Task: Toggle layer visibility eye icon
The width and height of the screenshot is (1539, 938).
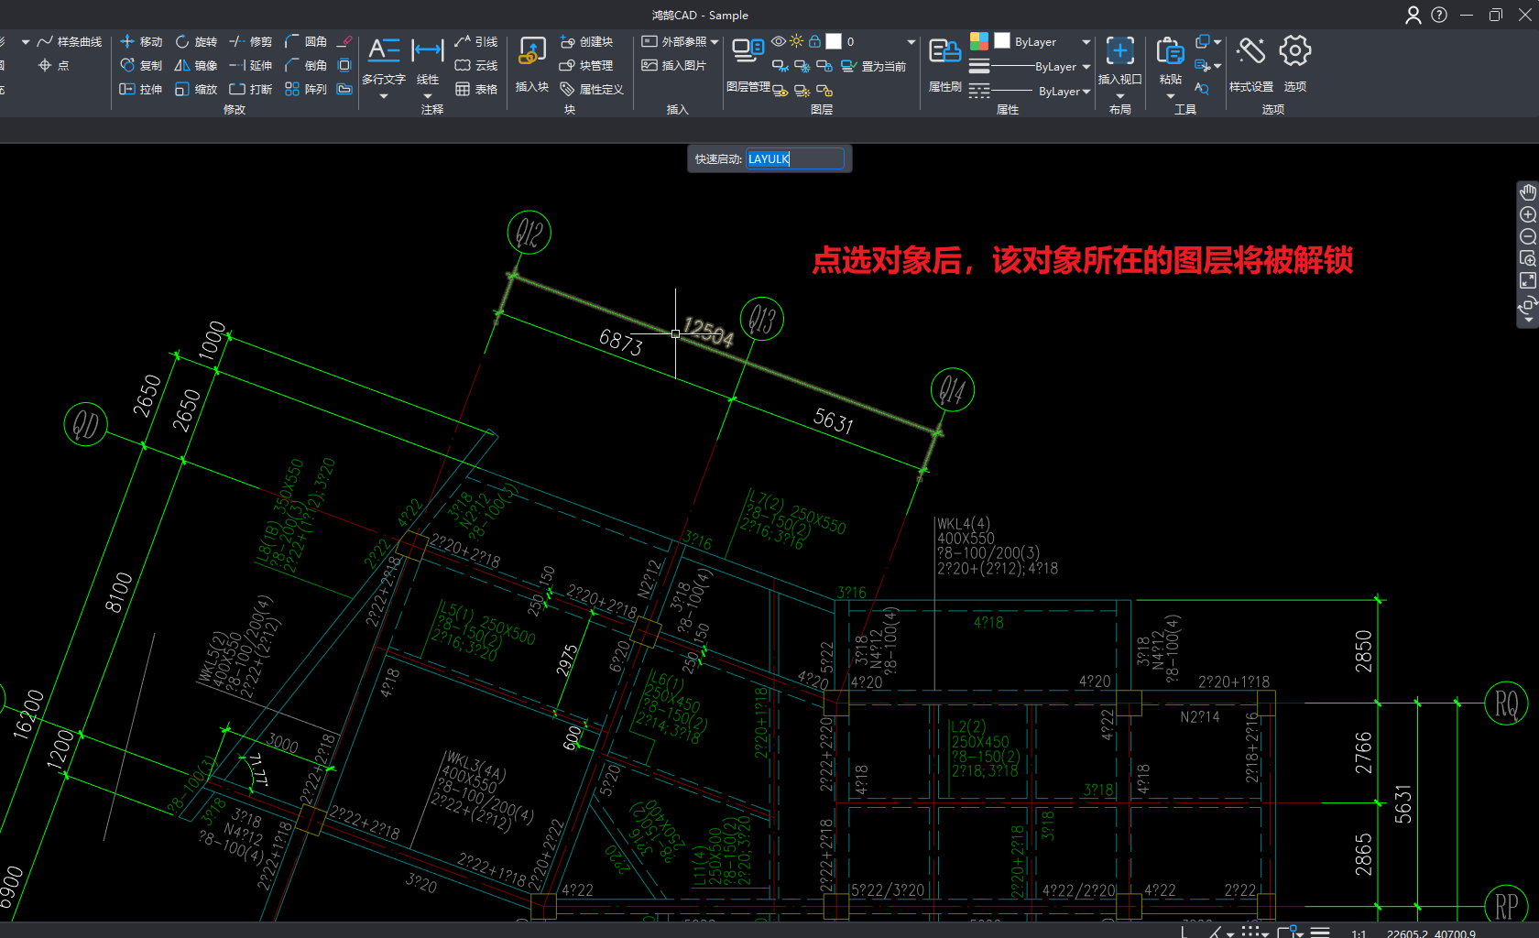Action: pyautogui.click(x=779, y=42)
